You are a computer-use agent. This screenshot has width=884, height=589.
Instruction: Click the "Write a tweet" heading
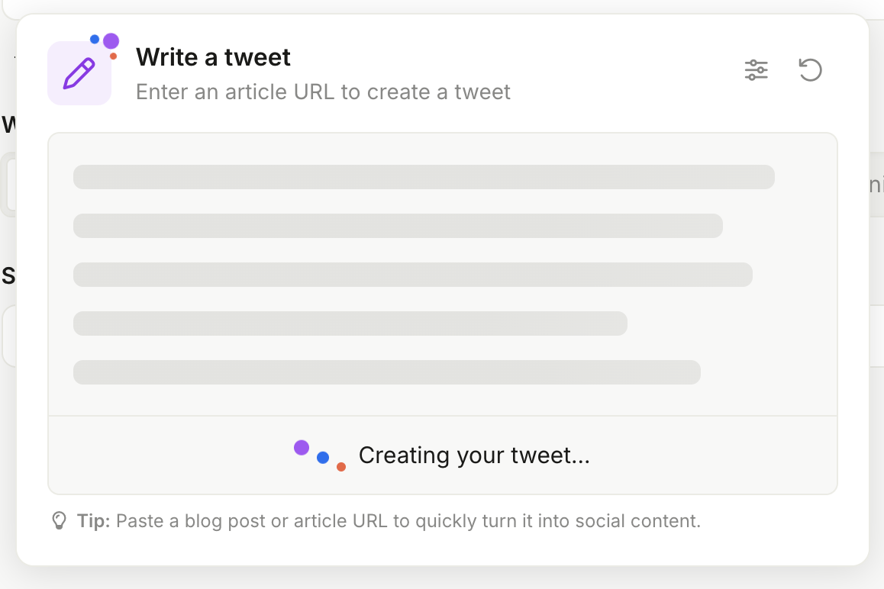(213, 57)
